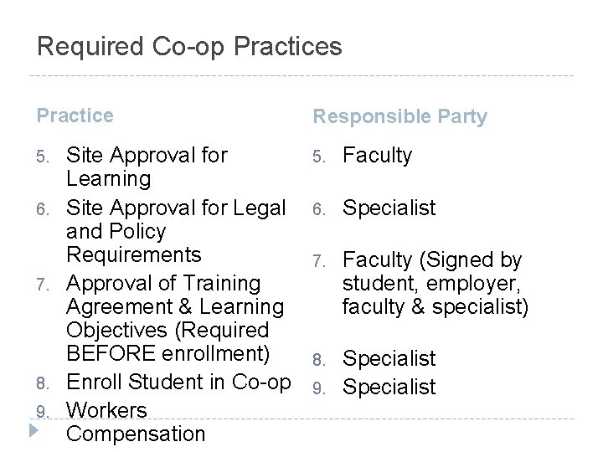The height and width of the screenshot is (452, 603).
Task: Click 'faculty & specialist)' text line
Action: click(x=435, y=307)
